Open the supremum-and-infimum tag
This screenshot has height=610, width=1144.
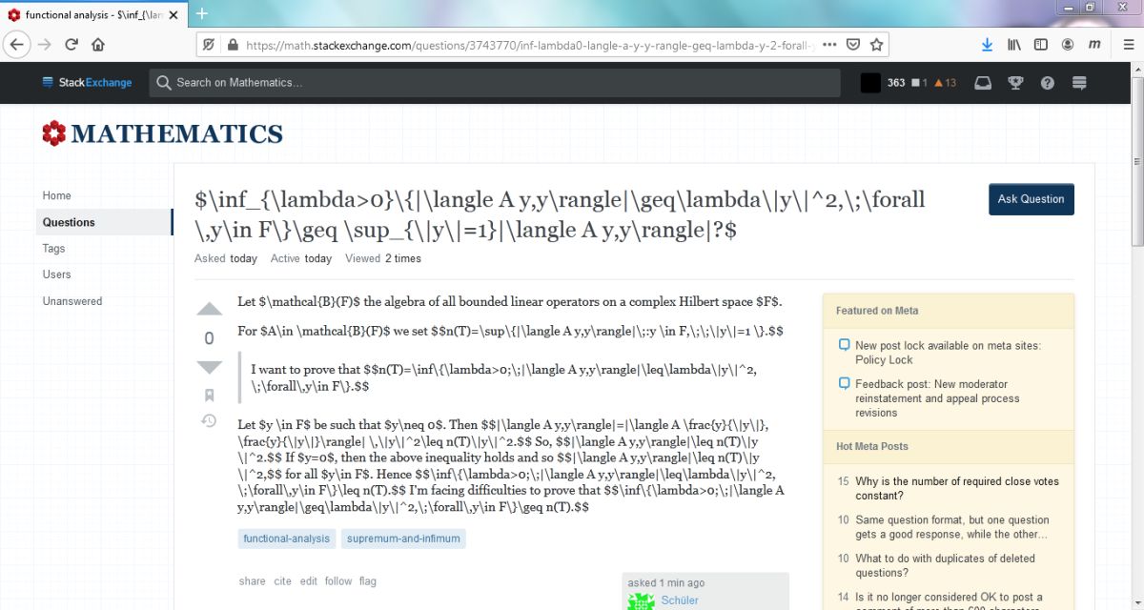click(403, 539)
